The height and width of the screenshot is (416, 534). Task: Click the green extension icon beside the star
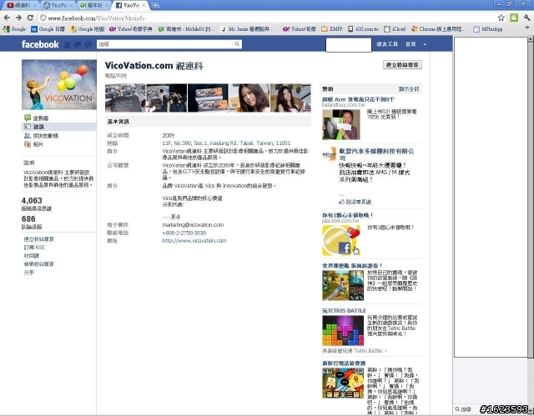pos(514,18)
